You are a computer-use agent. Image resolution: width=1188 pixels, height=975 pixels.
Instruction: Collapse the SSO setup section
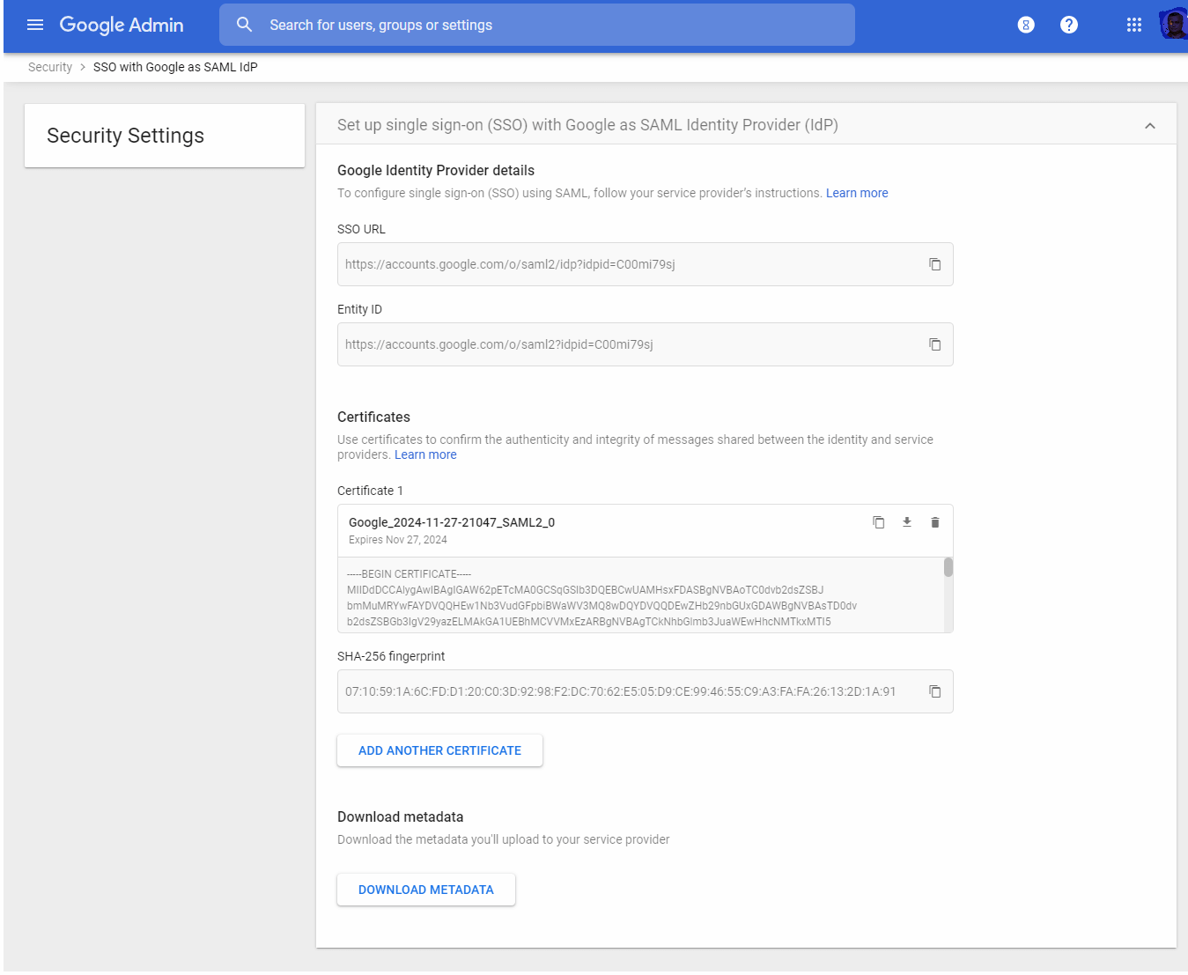(x=1150, y=126)
